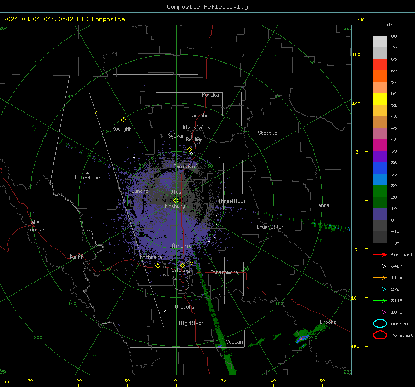This screenshot has height=387, width=415.
Task: Click the Sundre label
Action: point(140,191)
